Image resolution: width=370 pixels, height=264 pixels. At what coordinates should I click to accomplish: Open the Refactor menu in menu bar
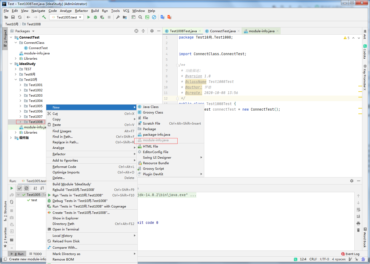click(81, 11)
